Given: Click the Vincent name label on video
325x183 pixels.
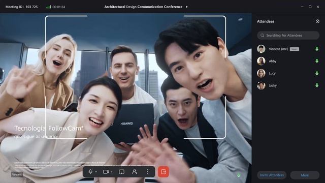Looking at the screenshot, I should 17,174.
